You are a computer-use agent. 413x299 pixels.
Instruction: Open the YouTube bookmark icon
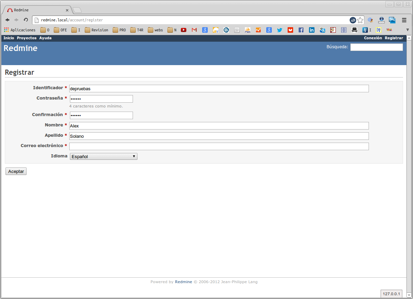[x=184, y=30]
